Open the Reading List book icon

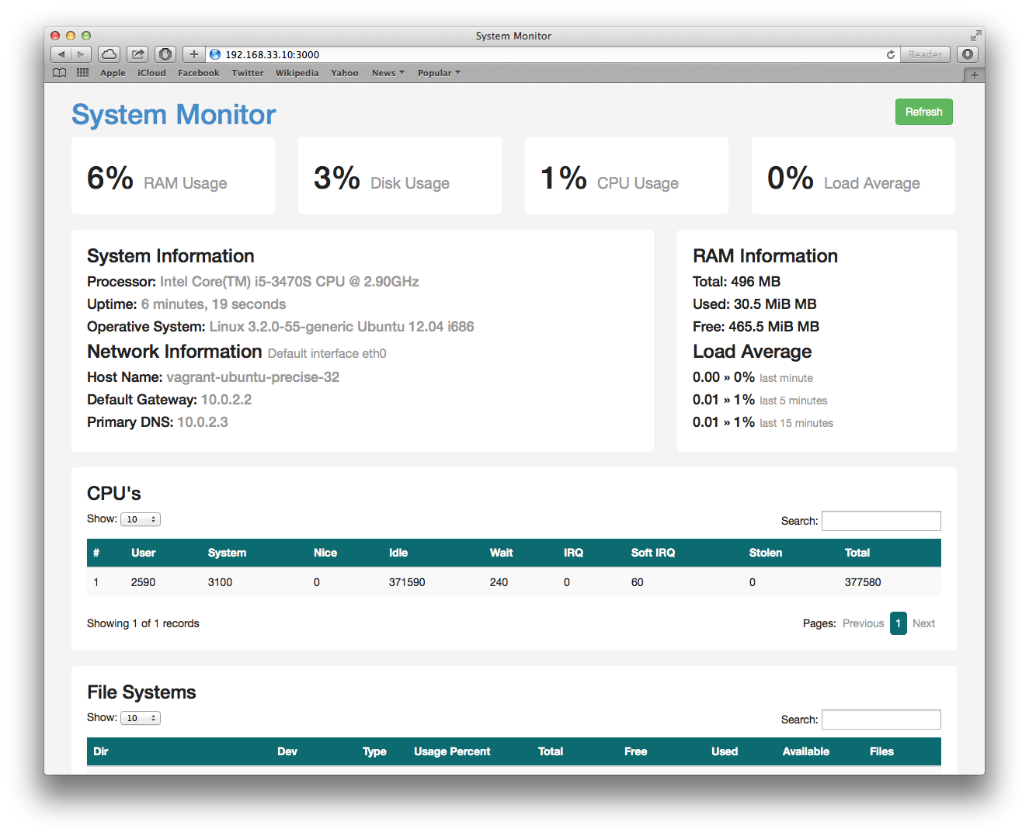pyautogui.click(x=60, y=73)
